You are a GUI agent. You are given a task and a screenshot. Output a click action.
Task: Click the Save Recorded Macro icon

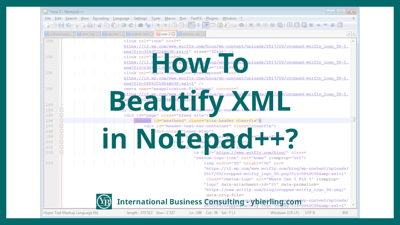280,25
